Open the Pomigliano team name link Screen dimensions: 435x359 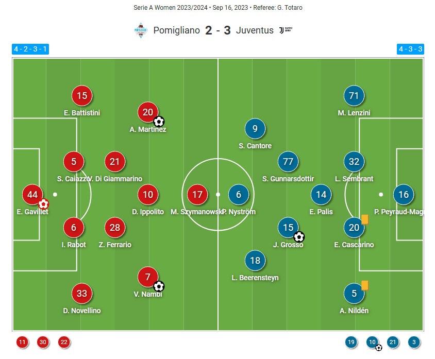click(x=176, y=30)
